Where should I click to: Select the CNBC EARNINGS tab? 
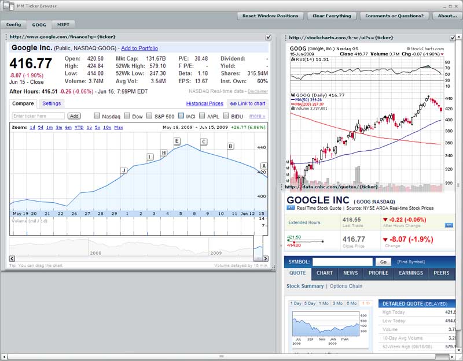(x=411, y=273)
